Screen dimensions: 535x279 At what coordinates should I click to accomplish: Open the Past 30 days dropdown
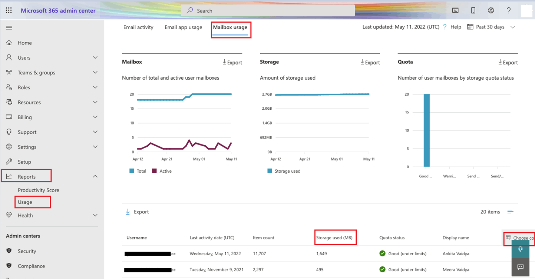[x=491, y=27]
